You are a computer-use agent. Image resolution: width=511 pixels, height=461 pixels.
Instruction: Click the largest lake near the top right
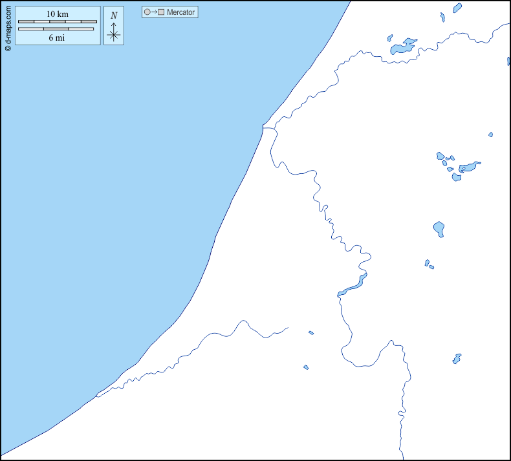coord(402,47)
